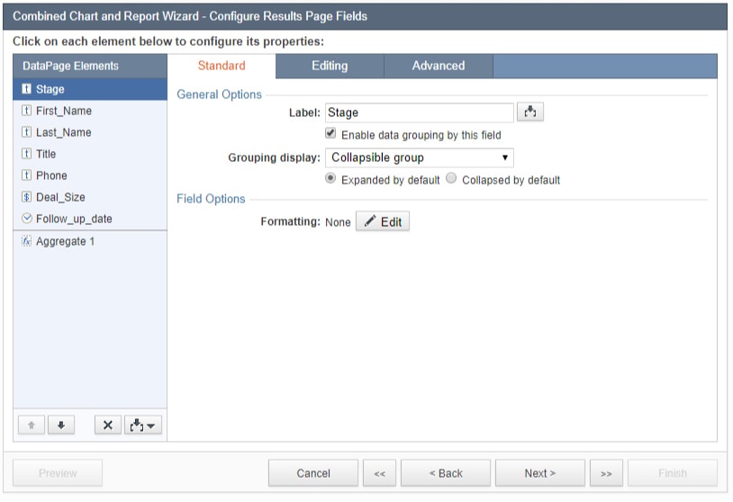Screen dimensions: 733x502
Task: Cancel the wizard
Action: pos(313,473)
